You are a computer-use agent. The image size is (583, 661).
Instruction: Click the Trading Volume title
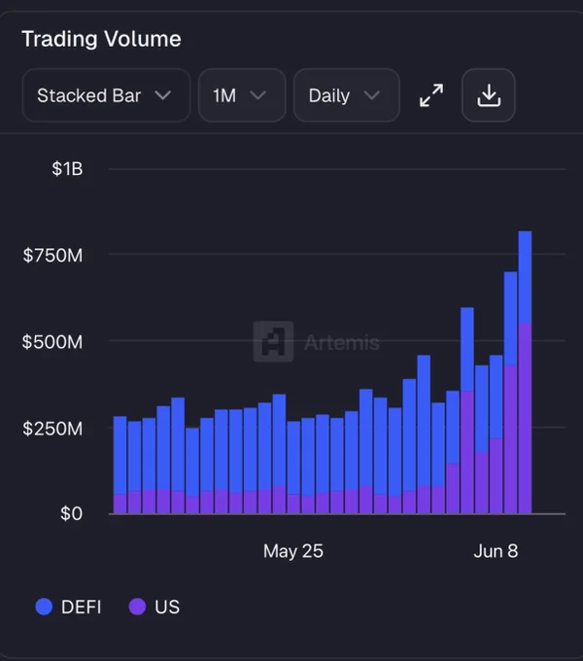[101, 39]
